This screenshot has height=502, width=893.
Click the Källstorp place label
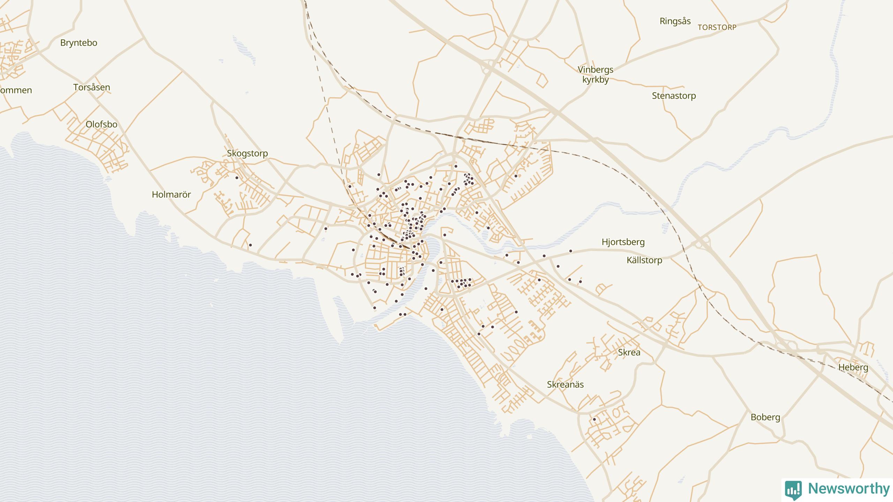tap(644, 260)
